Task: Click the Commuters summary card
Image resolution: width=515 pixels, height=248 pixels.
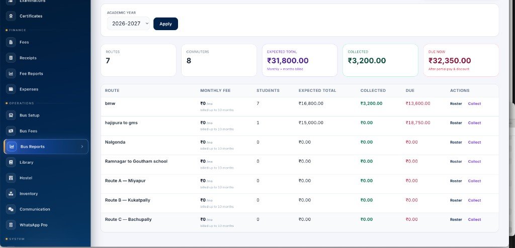Action: (219, 60)
